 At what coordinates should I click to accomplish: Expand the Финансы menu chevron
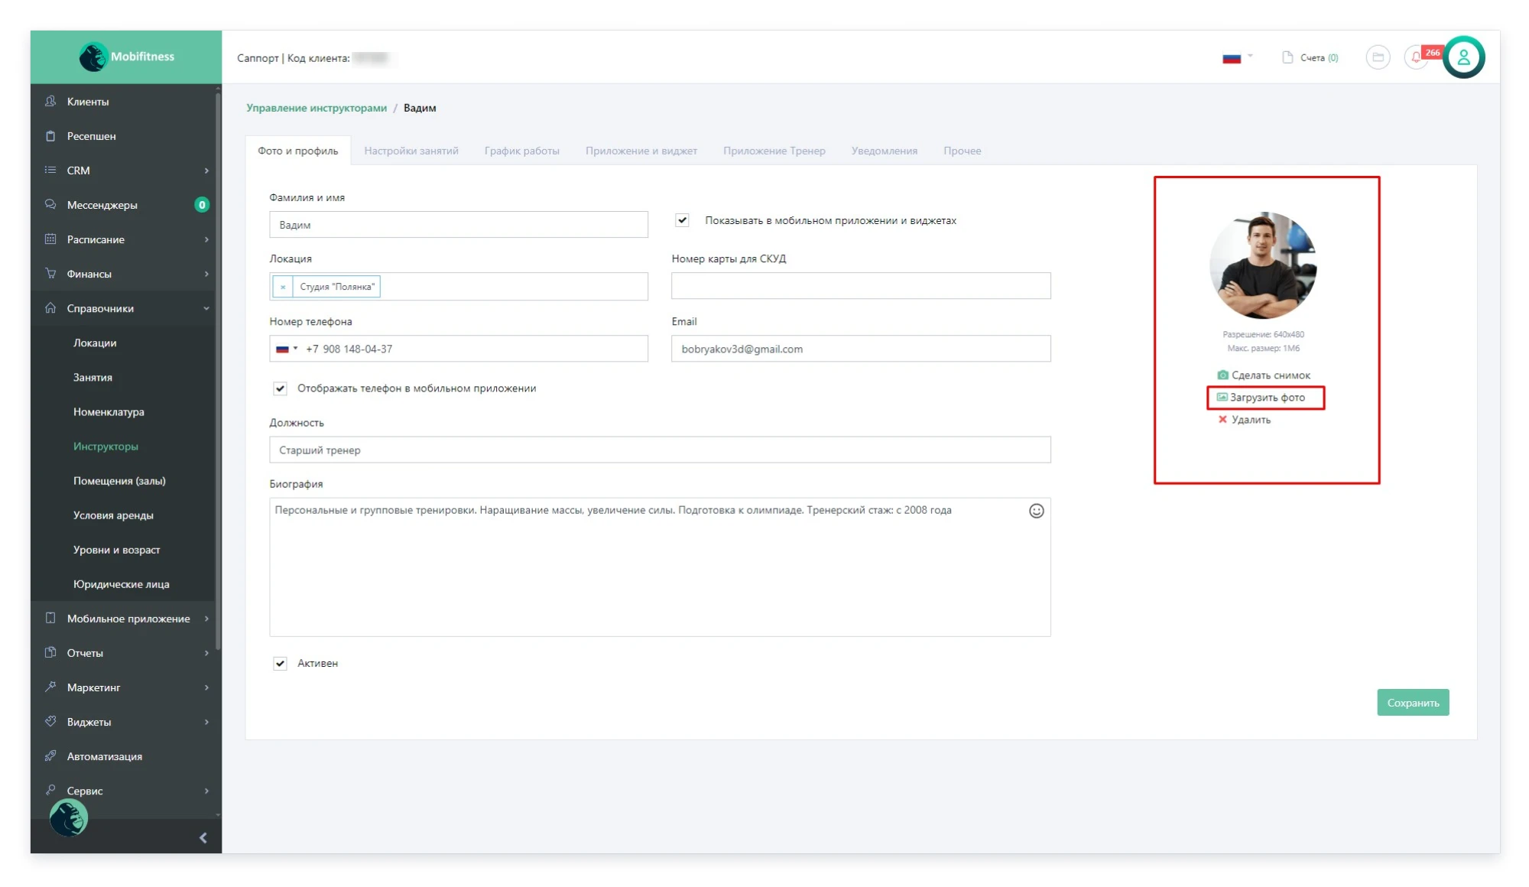click(206, 274)
